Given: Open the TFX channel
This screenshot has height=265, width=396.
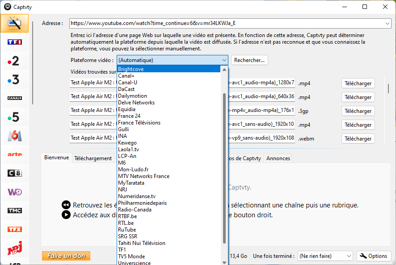Looking at the screenshot, I should [15, 229].
